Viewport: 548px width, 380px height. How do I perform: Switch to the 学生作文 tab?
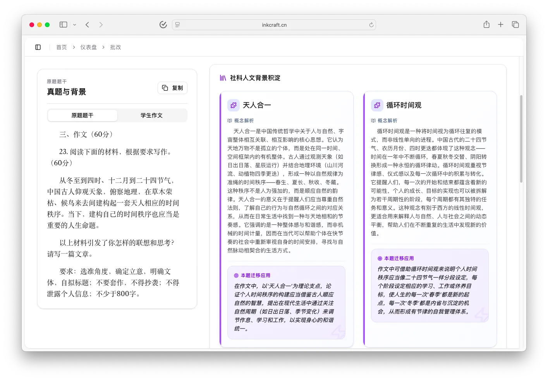(x=152, y=115)
